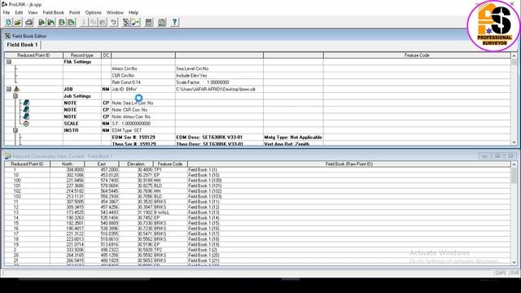This screenshot has height=293, width=521.
Task: Click the Undo arrow toolbar icon
Action: [x=114, y=22]
